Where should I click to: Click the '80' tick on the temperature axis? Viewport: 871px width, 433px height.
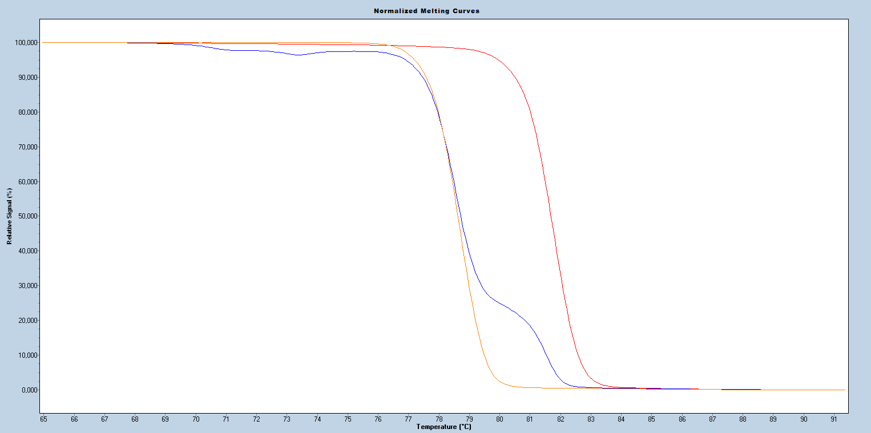point(499,419)
